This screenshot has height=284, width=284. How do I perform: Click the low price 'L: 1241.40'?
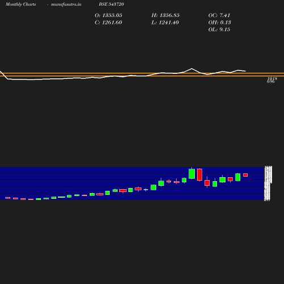click(x=165, y=23)
